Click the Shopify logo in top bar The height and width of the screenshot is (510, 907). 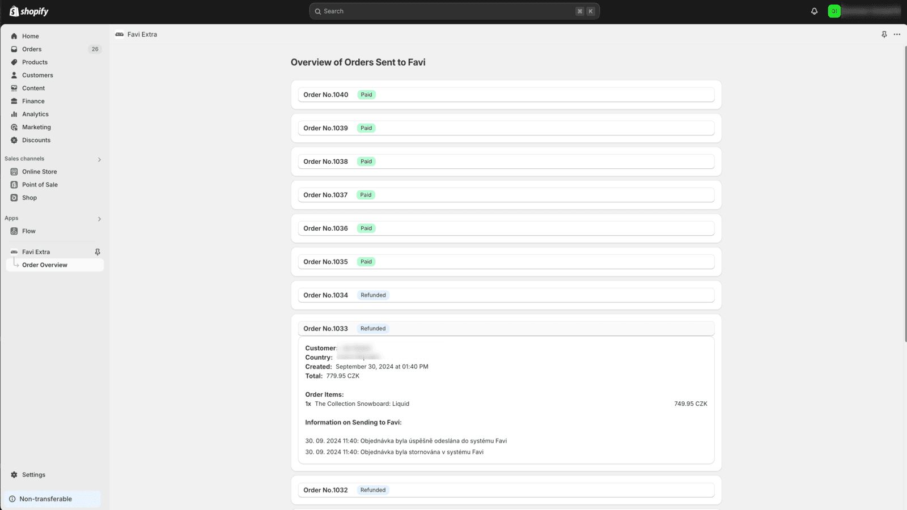click(29, 11)
